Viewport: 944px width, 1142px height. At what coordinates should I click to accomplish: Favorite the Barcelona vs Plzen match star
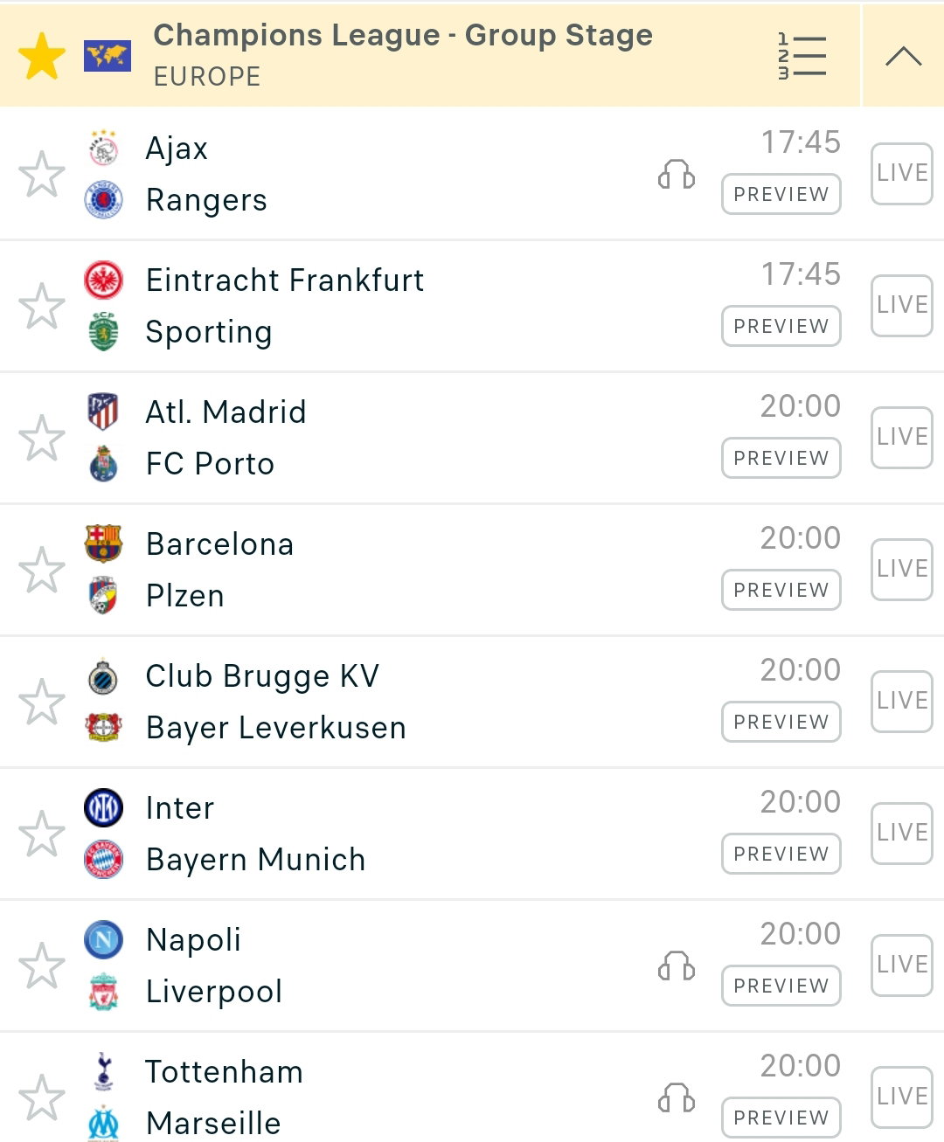(42, 570)
